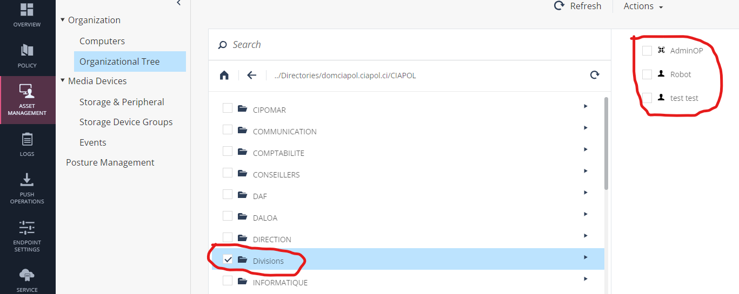
Task: Click the INFORMATIQUE folder icon
Action: click(243, 282)
